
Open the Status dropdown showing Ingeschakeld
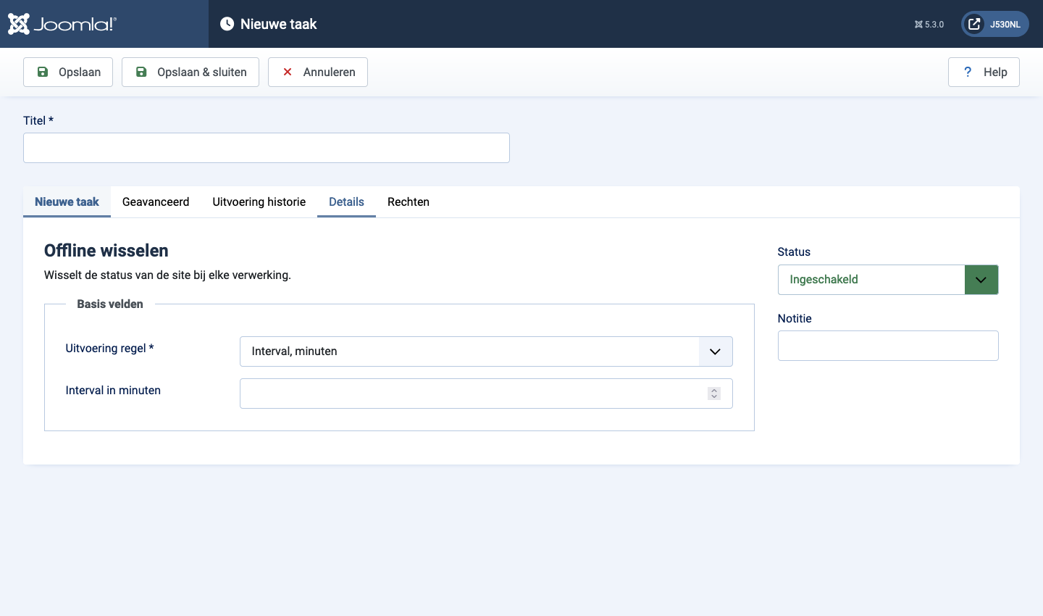[888, 280]
